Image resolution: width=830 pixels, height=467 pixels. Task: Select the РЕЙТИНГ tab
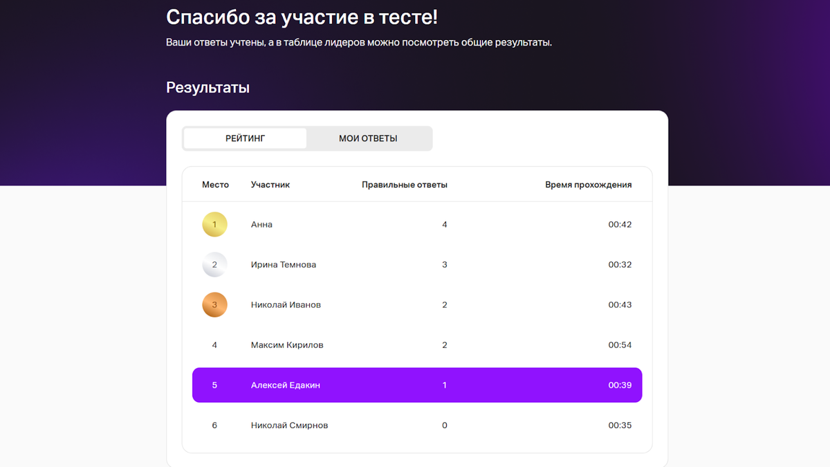pos(244,138)
